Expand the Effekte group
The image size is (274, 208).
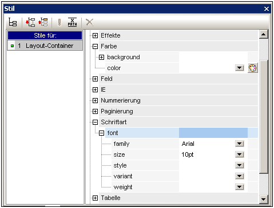point(95,35)
